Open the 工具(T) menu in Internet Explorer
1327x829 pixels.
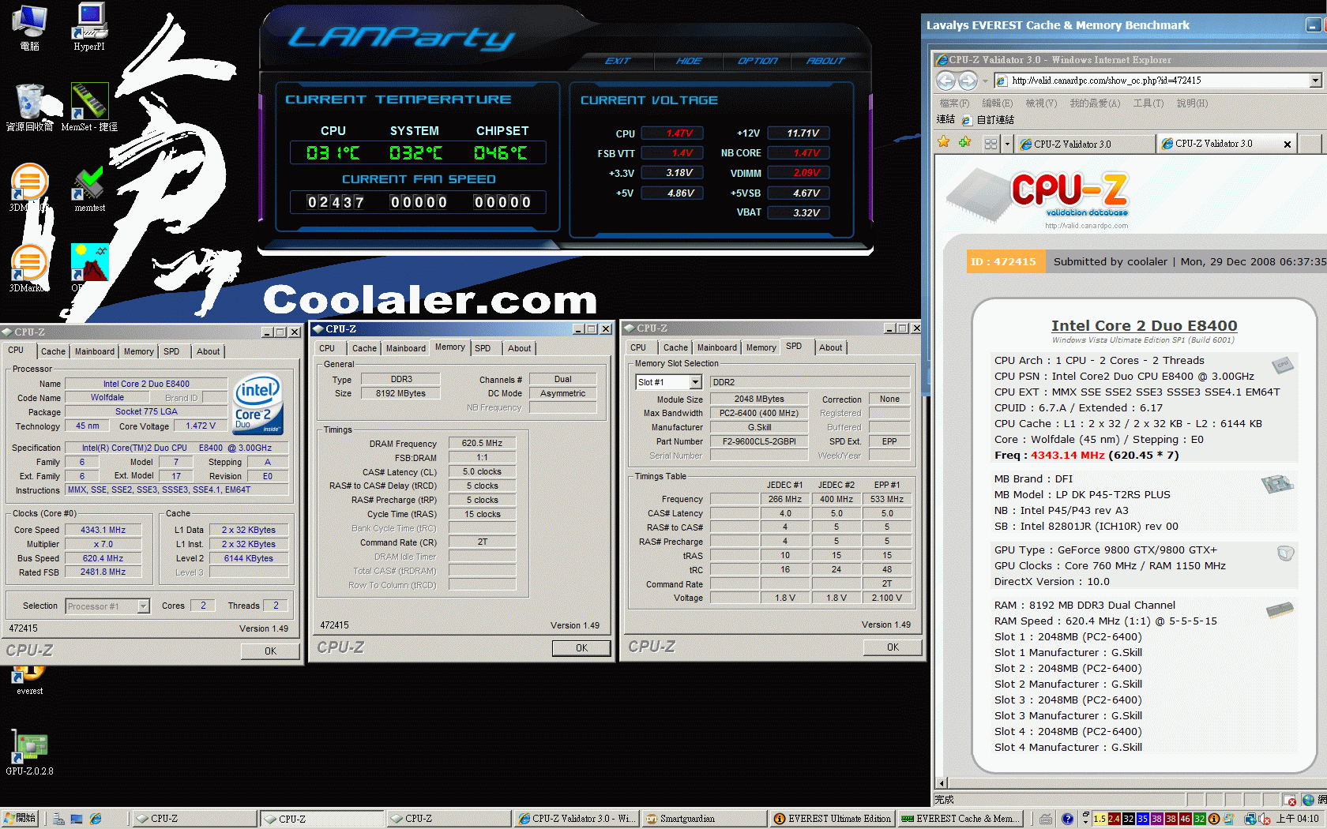pyautogui.click(x=1148, y=103)
